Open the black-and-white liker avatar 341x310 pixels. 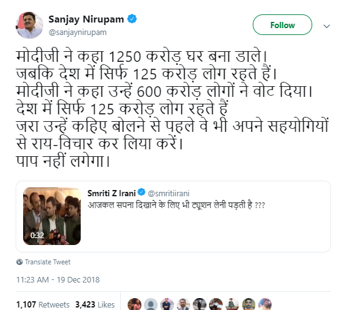[200, 304]
